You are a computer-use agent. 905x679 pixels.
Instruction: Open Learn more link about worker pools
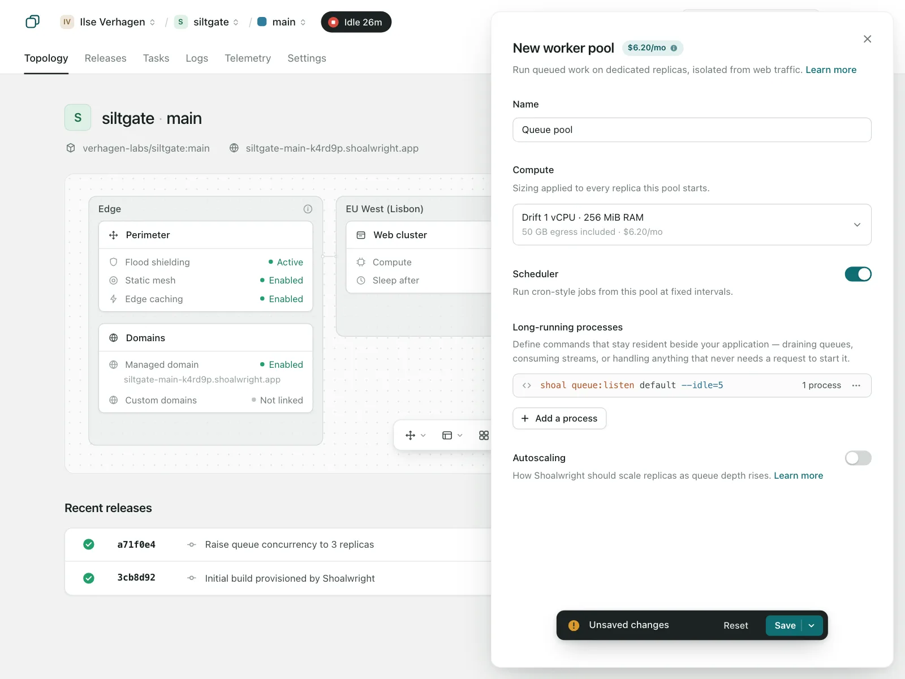831,70
